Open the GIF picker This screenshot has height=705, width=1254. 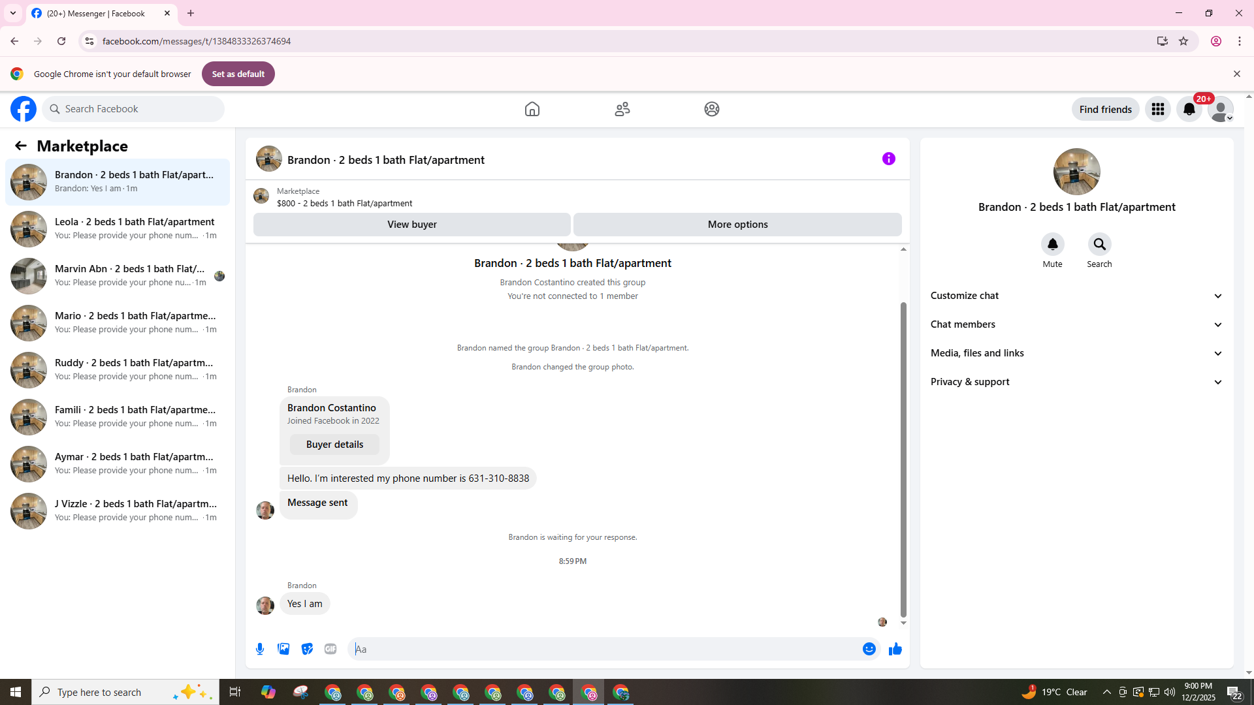(x=330, y=649)
